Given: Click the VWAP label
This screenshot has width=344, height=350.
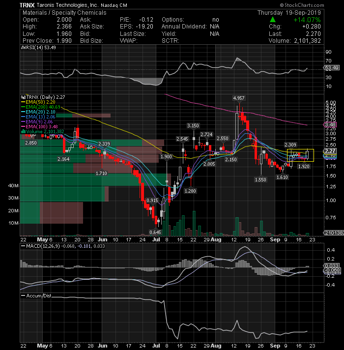Looking at the screenshot, I should 128,41.
